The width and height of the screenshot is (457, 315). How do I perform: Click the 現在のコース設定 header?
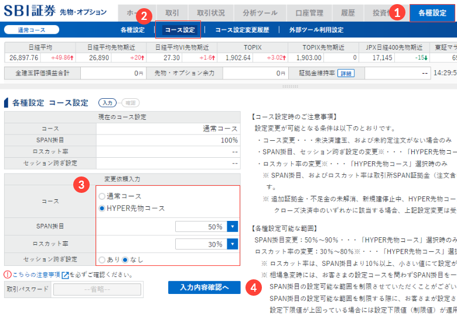point(122,117)
